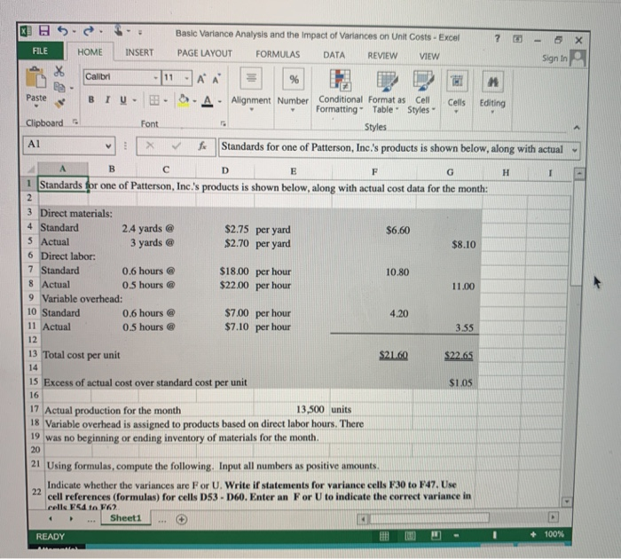The height and width of the screenshot is (559, 621).
Task: Toggle Italic formatting
Action: pyautogui.click(x=107, y=100)
